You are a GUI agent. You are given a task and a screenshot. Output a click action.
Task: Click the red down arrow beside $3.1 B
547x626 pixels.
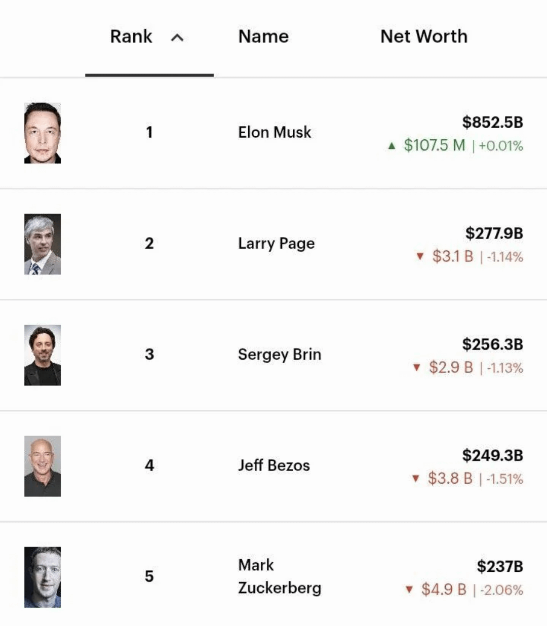click(419, 257)
